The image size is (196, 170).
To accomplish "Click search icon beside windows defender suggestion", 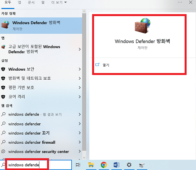I will pos(4,124).
